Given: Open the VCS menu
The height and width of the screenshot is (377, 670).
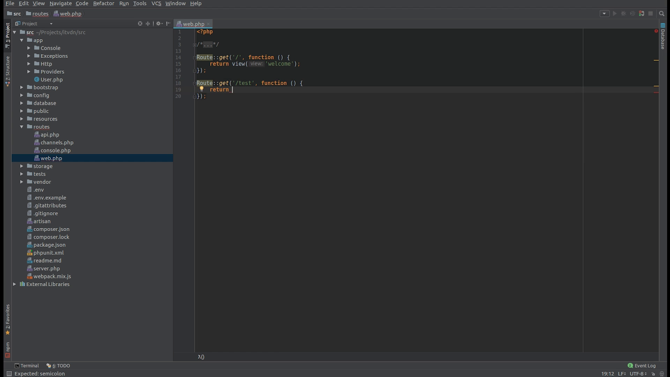Looking at the screenshot, I should (156, 3).
